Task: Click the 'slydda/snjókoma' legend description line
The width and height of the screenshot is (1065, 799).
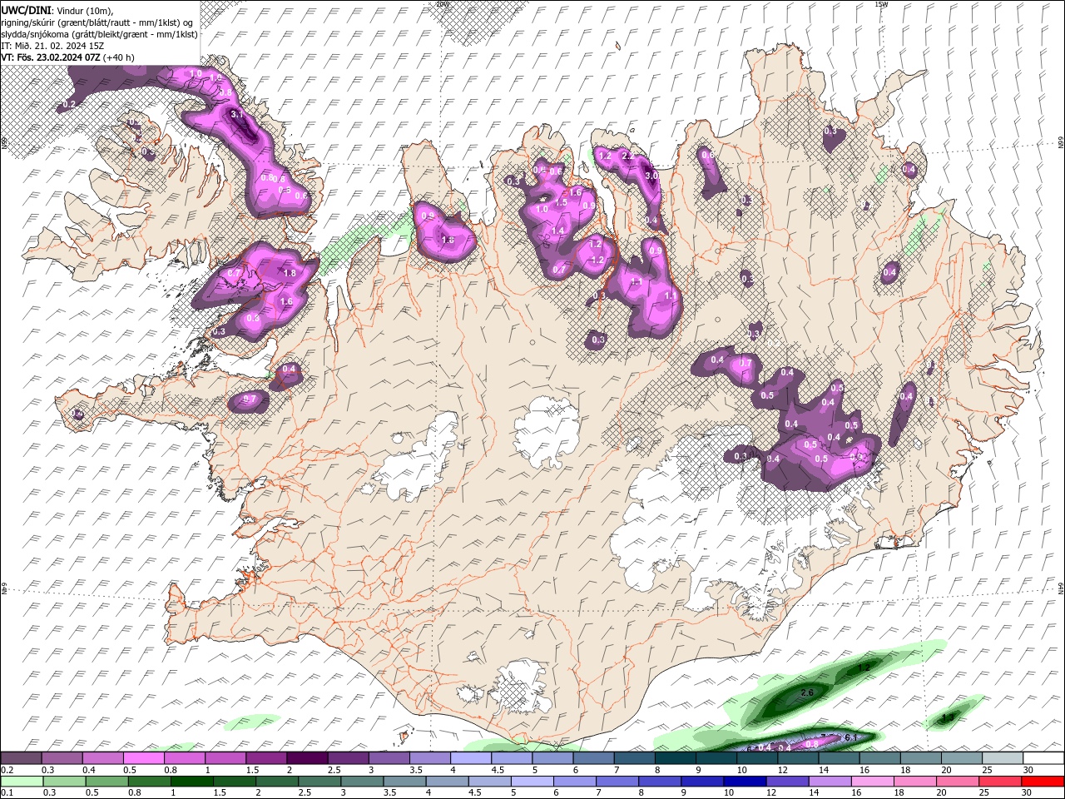Action: coord(99,34)
